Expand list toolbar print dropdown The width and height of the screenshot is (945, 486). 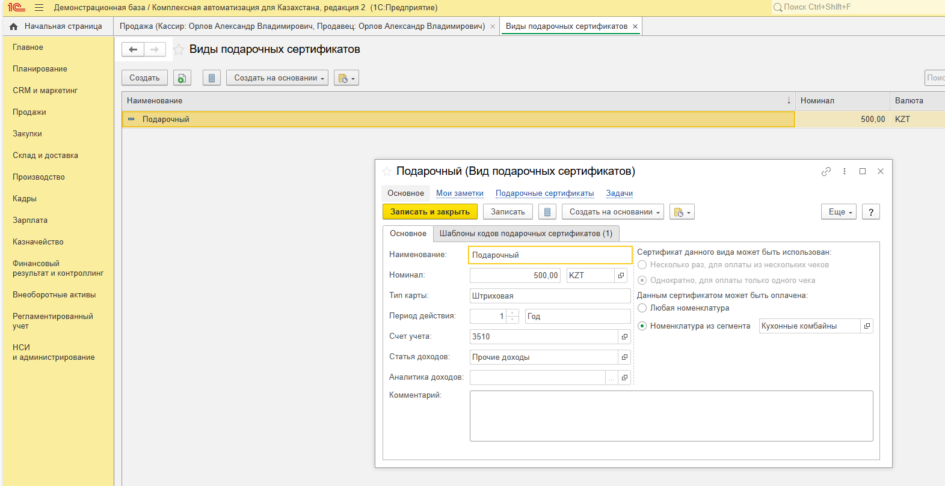346,78
